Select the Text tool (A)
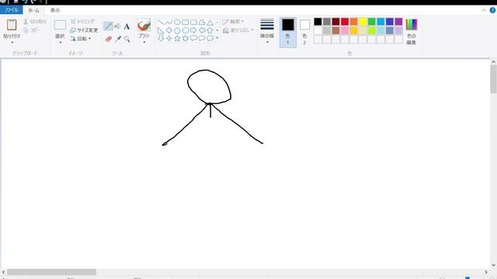The width and height of the screenshot is (497, 279). pos(127,26)
